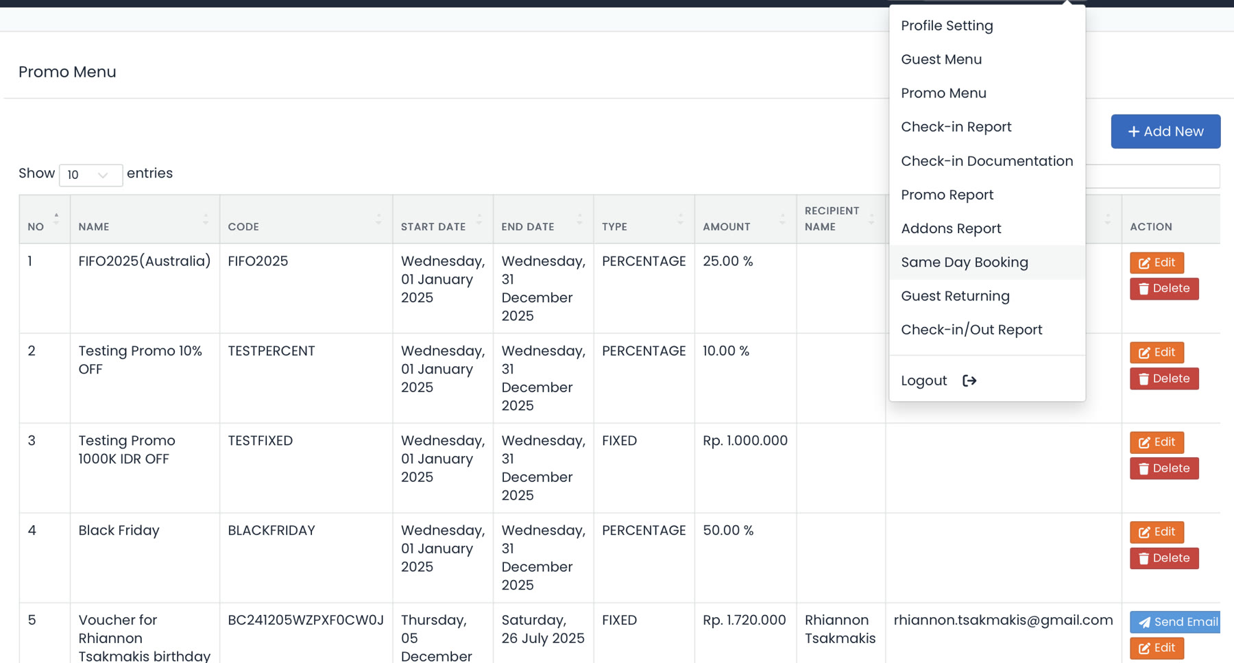Sort by CODE column sort arrows
The width and height of the screenshot is (1234, 663).
coord(378,219)
